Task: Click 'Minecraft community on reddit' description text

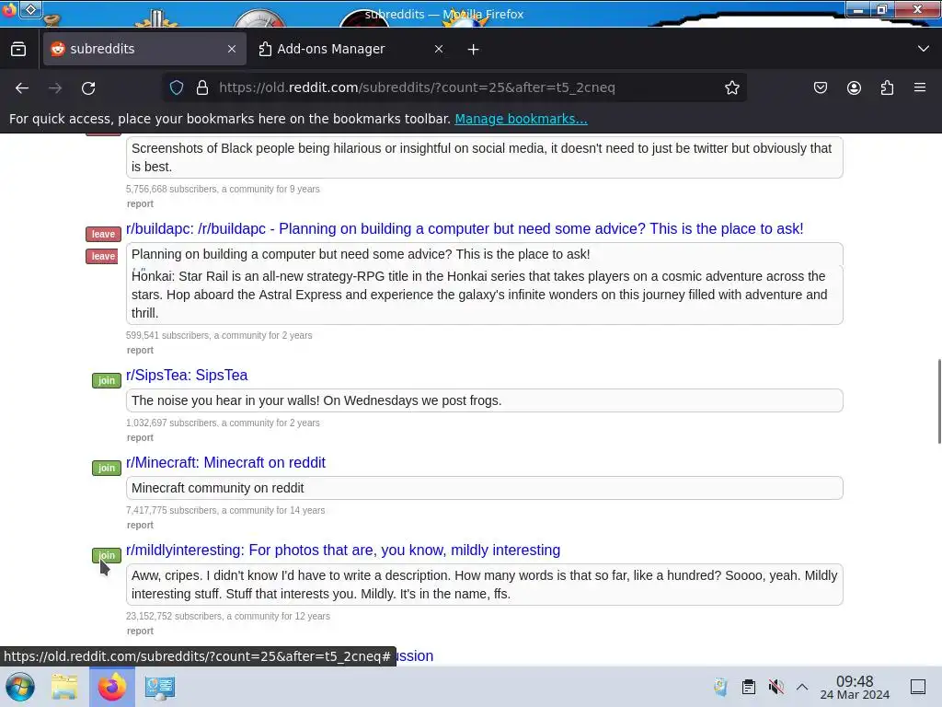Action: [x=217, y=488]
